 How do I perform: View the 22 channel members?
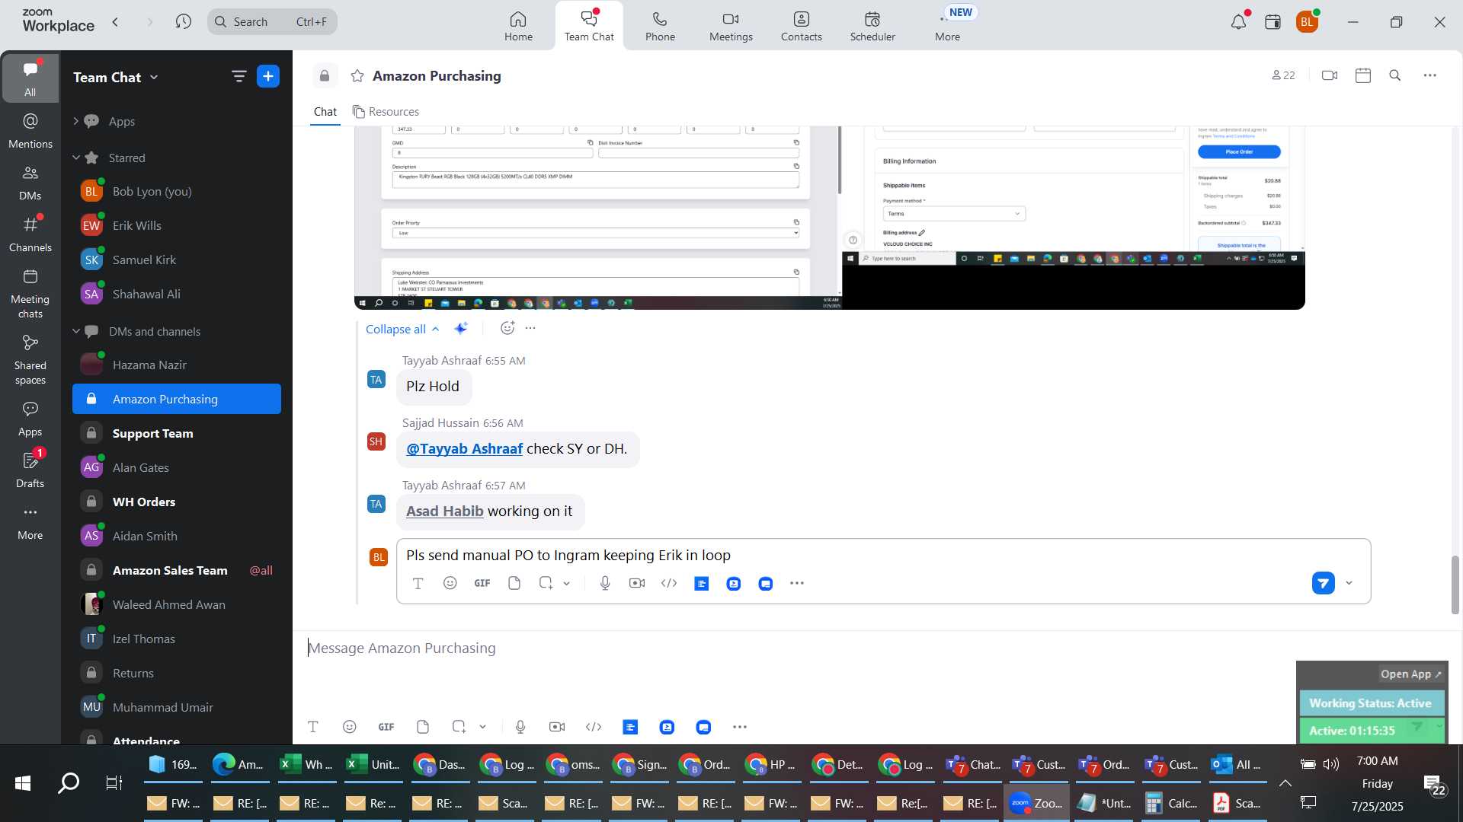pos(1283,75)
